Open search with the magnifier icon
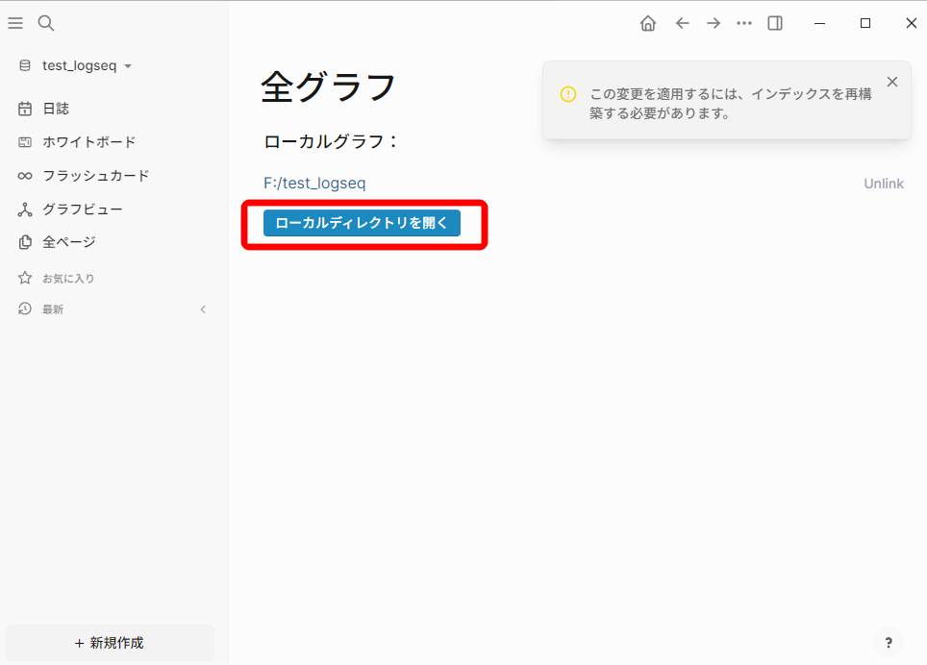The height and width of the screenshot is (665, 927). [46, 23]
